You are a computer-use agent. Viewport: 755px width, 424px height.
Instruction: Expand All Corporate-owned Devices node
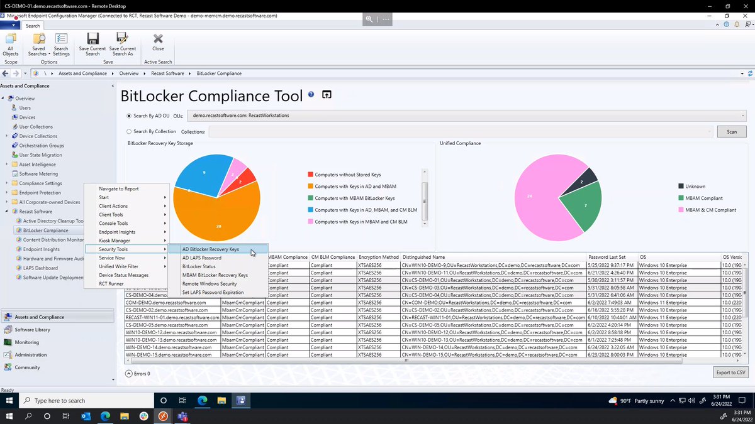pyautogui.click(x=8, y=202)
